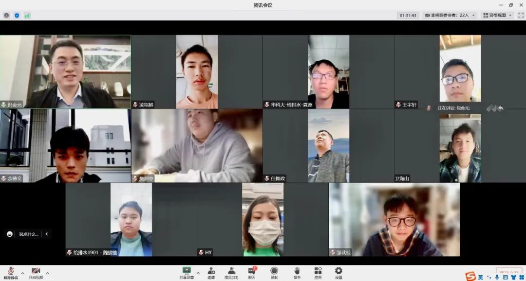
Task: Click the blue security shield icon
Action: tap(17, 16)
